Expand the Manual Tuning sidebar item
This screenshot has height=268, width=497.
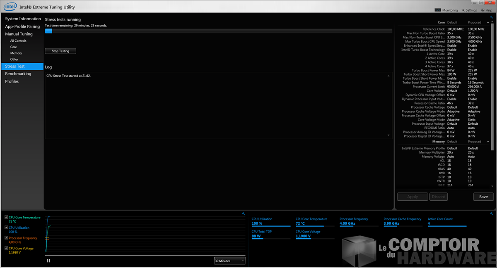[x=19, y=34]
